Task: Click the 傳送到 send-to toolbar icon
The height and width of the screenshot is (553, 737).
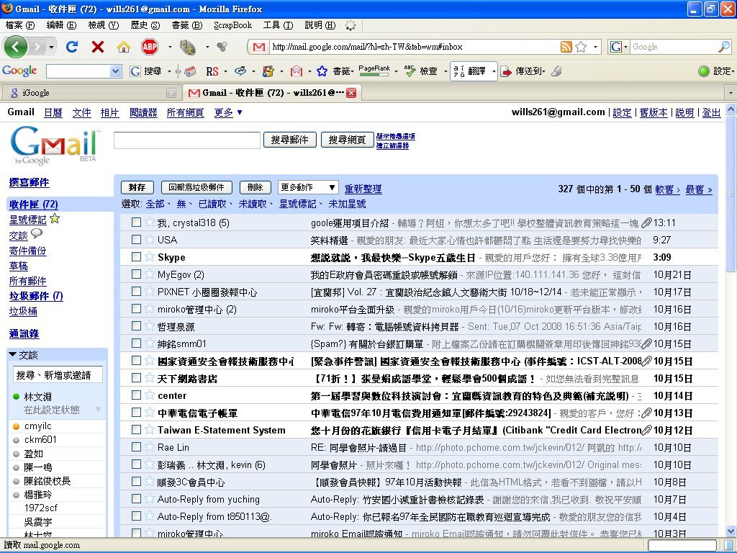Action: (506, 71)
